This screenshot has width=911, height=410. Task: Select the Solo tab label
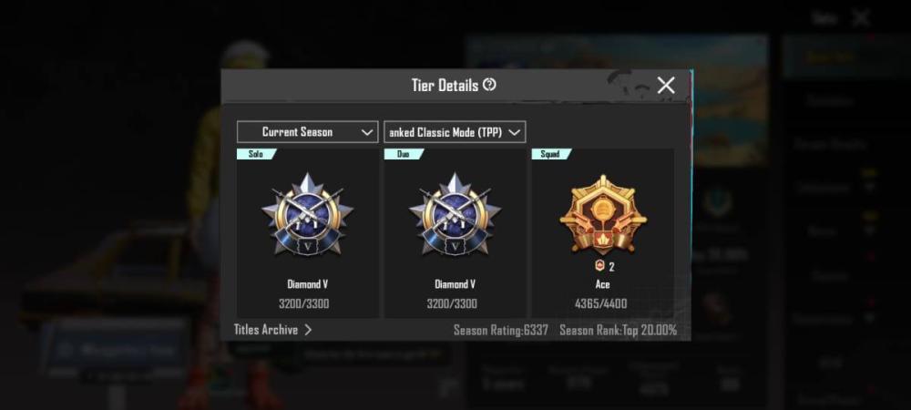[256, 154]
